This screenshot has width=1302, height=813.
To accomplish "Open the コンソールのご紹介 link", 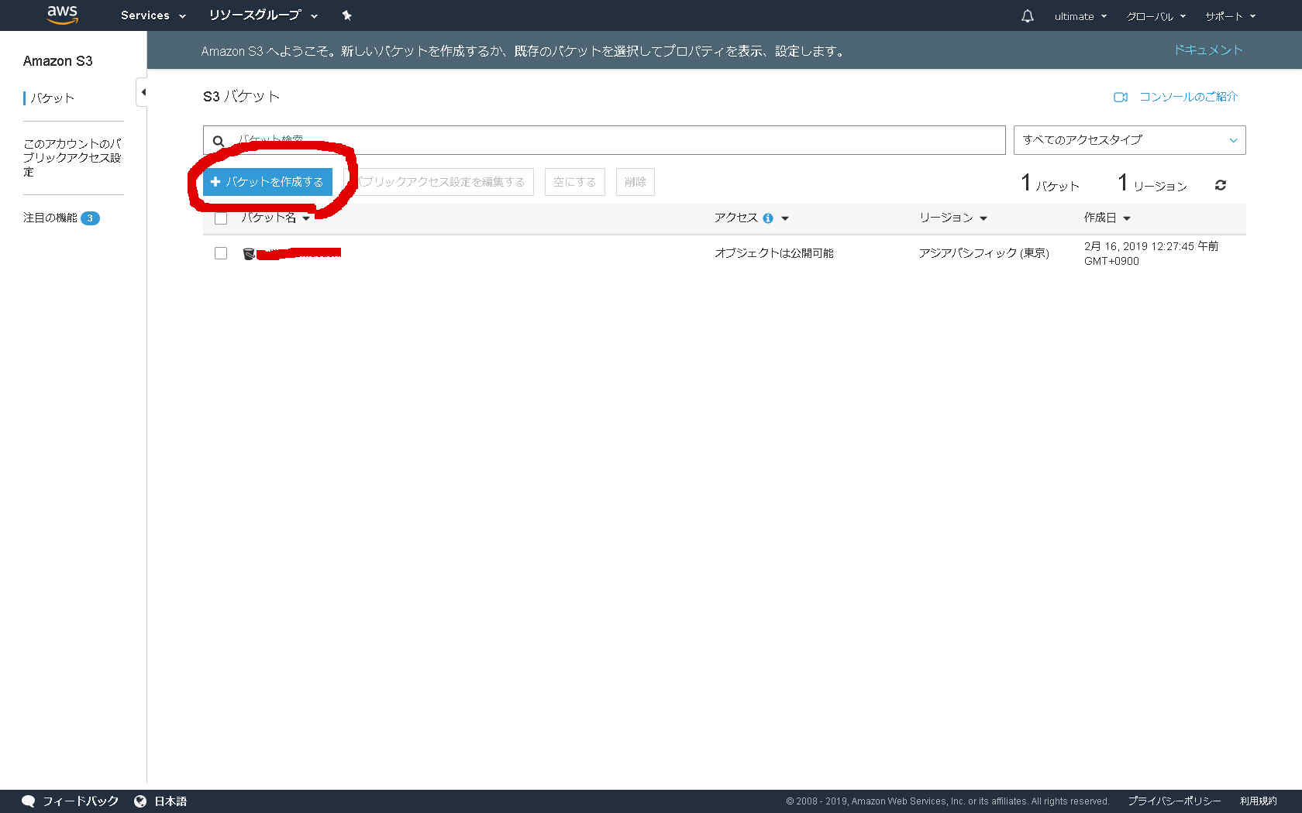I will tap(1188, 97).
